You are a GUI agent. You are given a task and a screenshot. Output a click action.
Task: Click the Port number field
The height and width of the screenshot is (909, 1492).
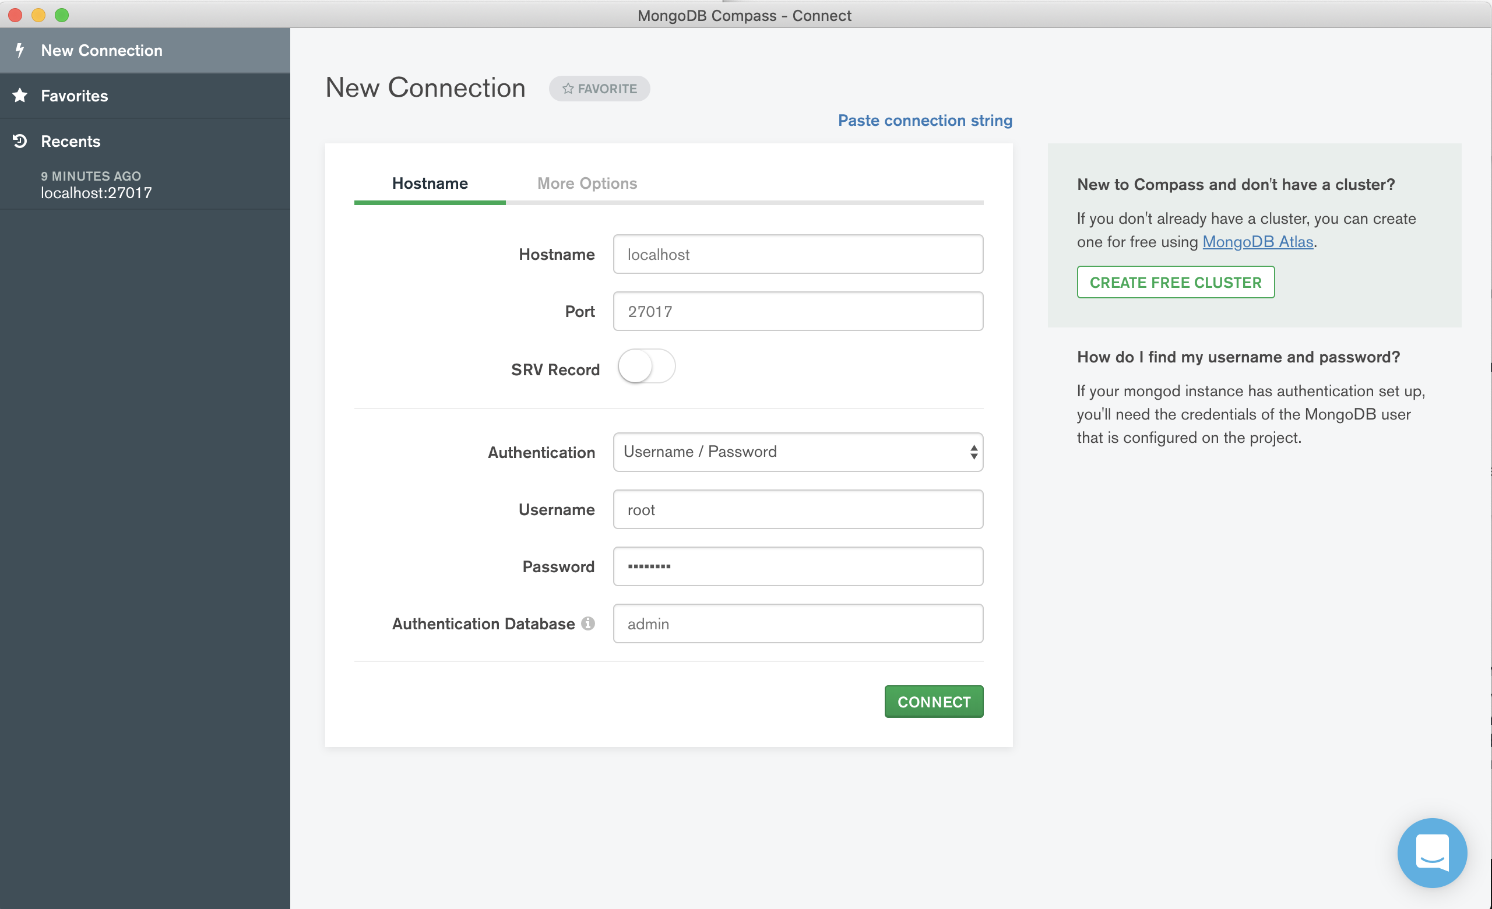(x=797, y=312)
